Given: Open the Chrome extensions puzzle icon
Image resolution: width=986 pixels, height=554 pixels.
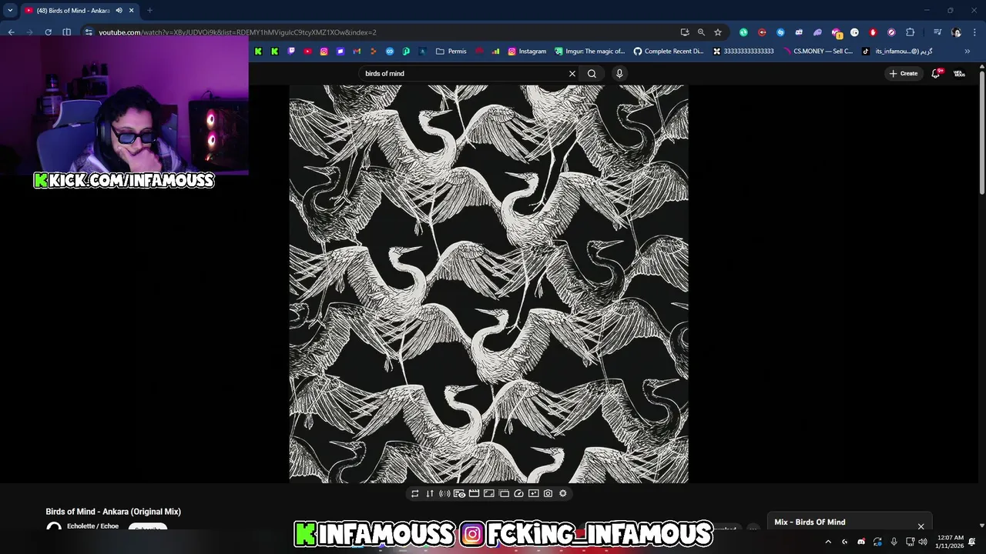Looking at the screenshot, I should tap(911, 32).
